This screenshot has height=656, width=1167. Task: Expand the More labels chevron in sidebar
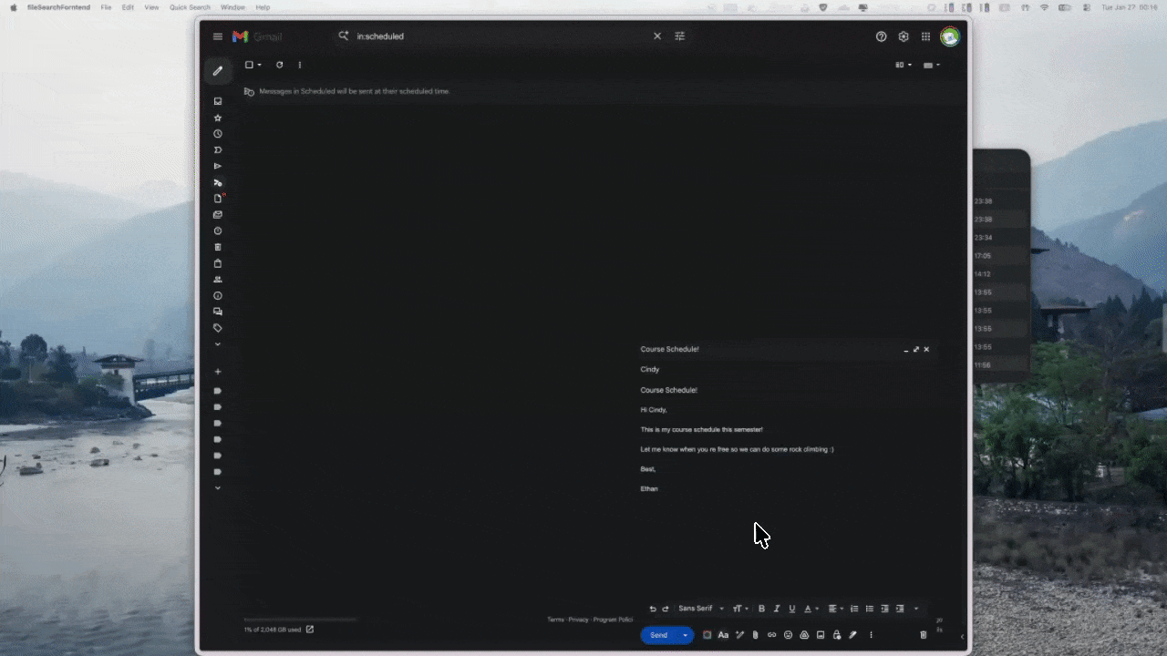tap(217, 343)
